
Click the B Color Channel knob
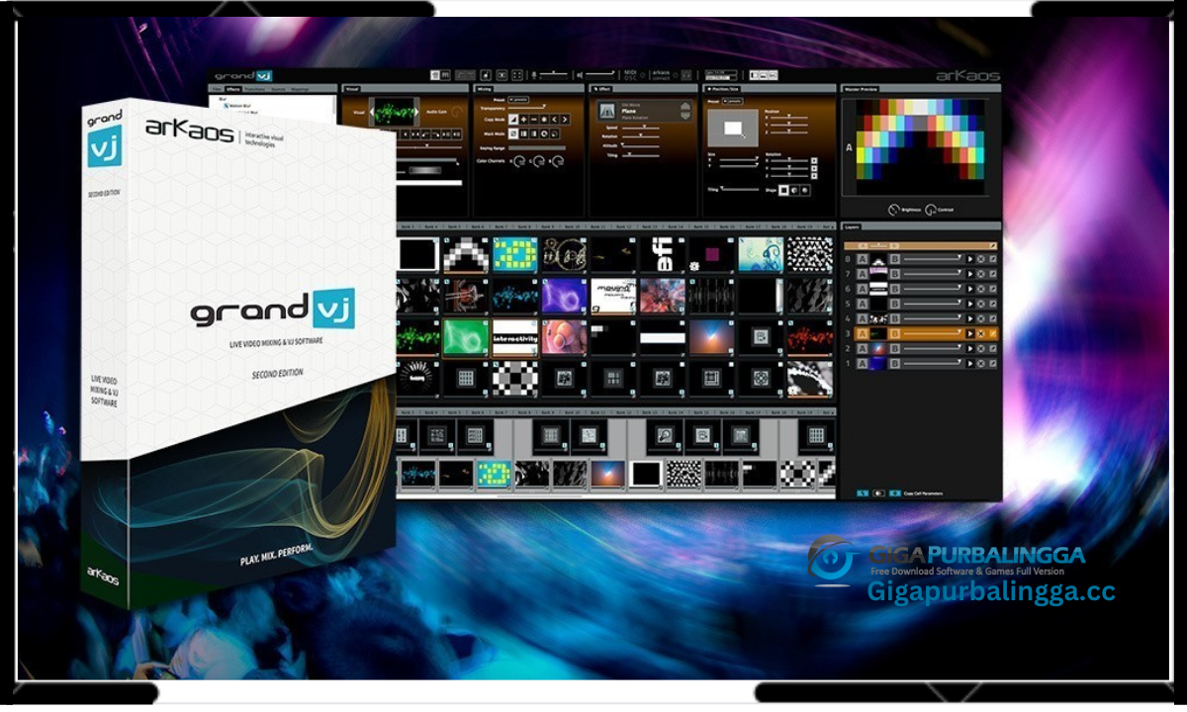(558, 161)
